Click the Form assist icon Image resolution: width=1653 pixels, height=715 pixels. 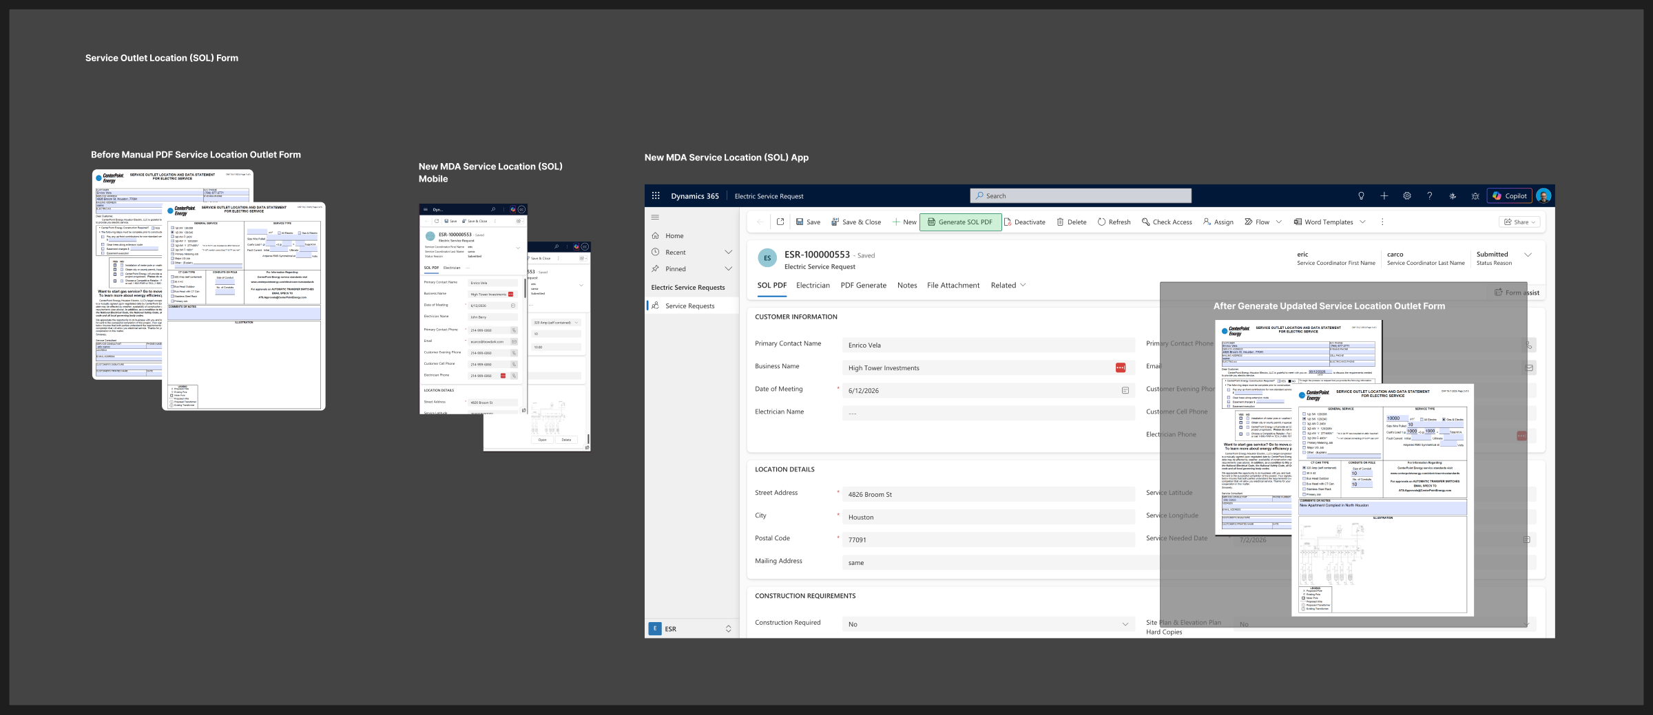[1499, 292]
